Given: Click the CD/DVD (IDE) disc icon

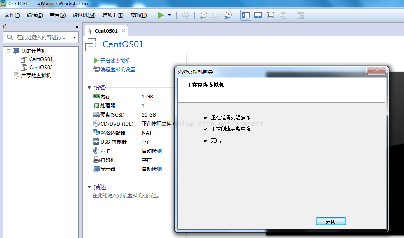Looking at the screenshot, I should tap(96, 124).
